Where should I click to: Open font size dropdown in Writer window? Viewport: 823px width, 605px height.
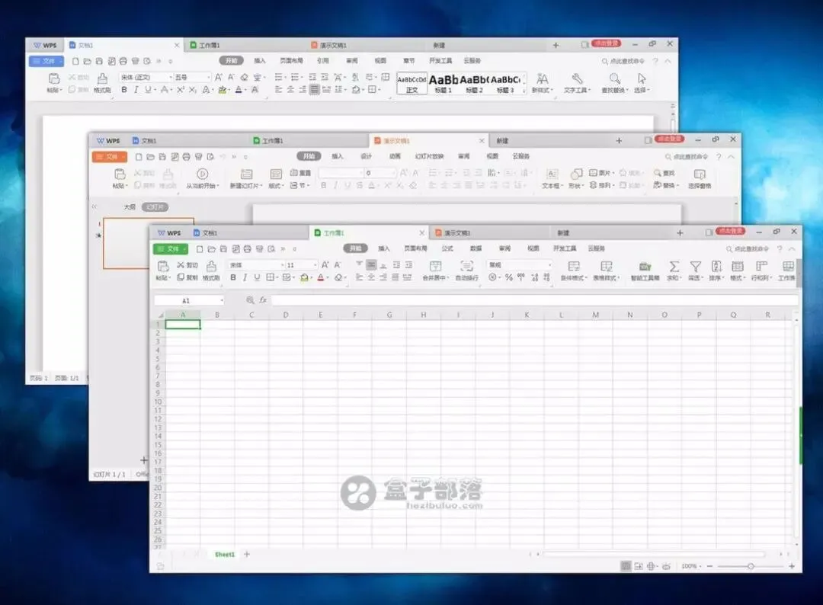208,77
